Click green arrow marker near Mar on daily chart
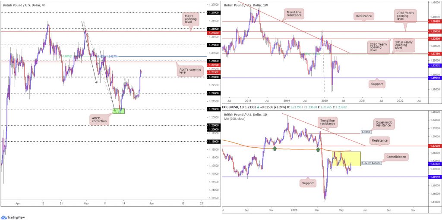Image resolution: width=442 pixels, height=220 pixels. tap(318, 149)
